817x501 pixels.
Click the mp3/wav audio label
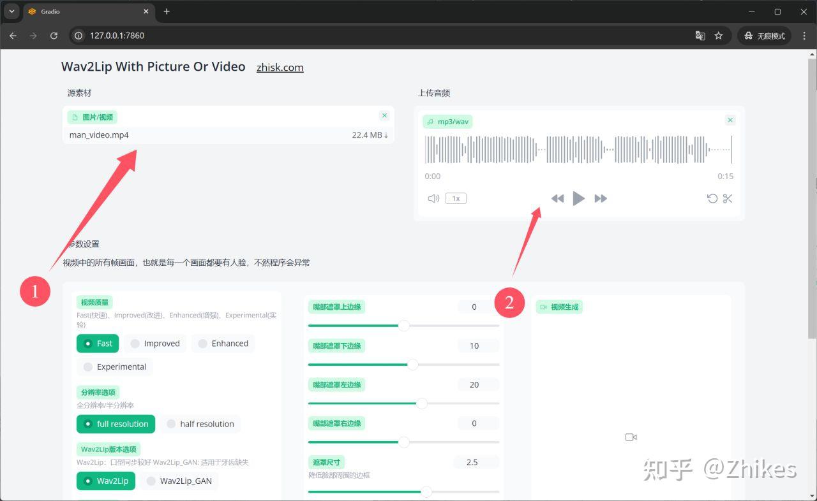click(x=447, y=122)
